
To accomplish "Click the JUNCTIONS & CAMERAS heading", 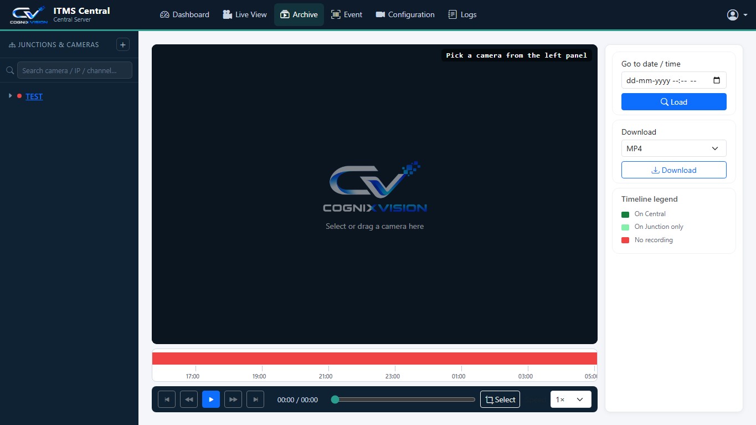I will tap(58, 45).
